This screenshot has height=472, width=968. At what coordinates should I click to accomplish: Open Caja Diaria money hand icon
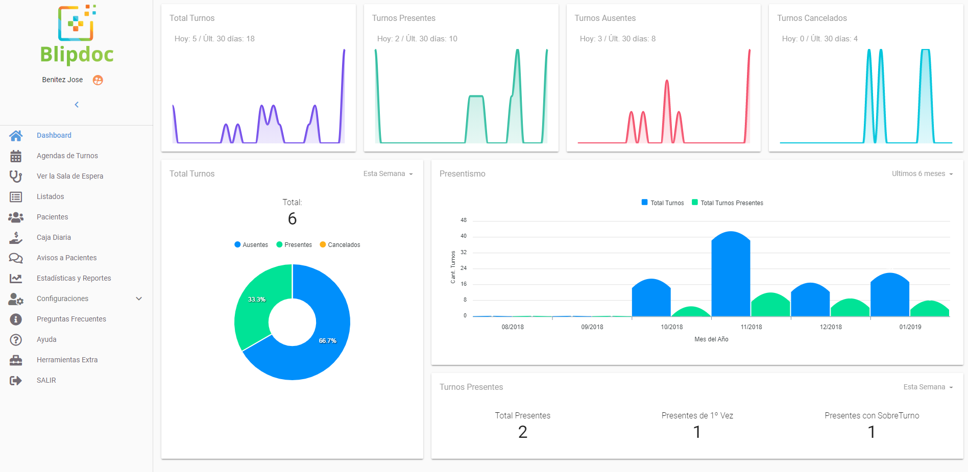[16, 237]
